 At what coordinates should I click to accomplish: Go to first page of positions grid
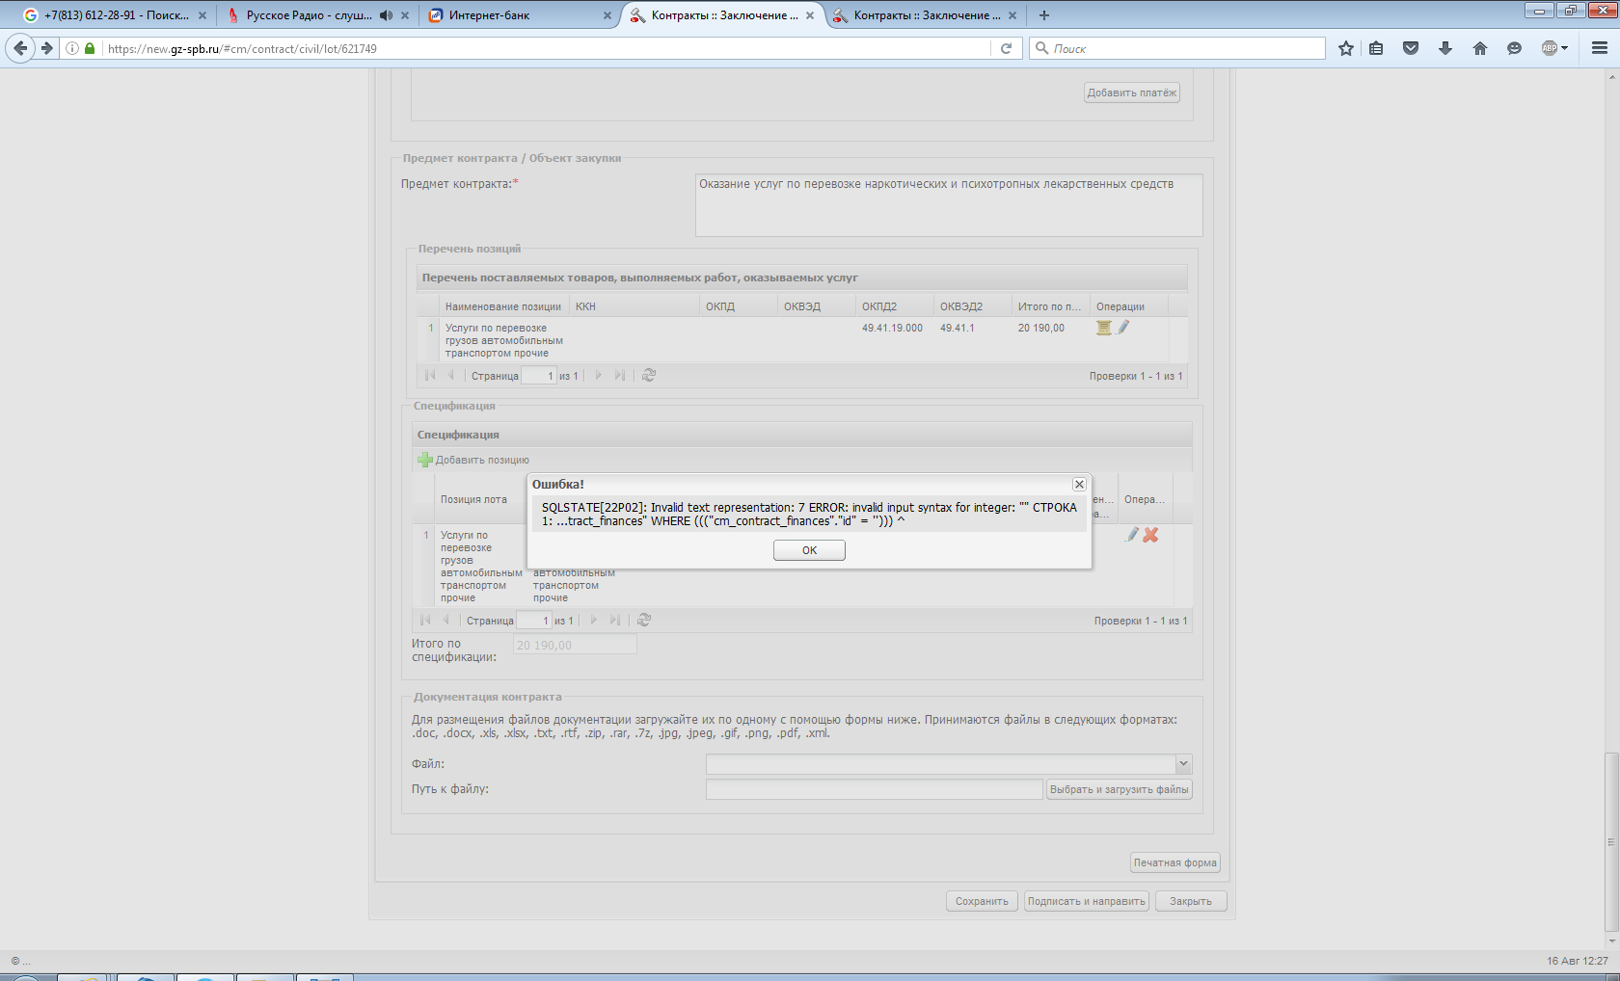[x=430, y=375]
